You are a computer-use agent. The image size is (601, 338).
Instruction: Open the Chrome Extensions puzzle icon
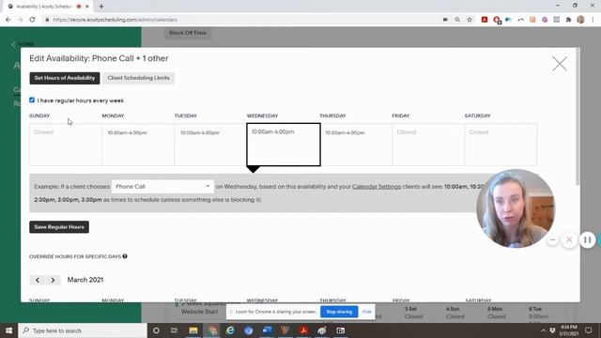[x=568, y=20]
